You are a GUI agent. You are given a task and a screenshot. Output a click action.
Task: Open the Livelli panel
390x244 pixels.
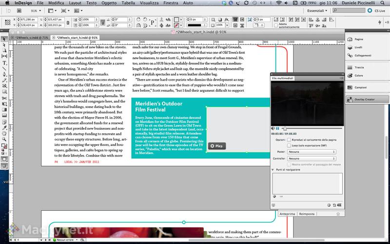tap(359, 48)
